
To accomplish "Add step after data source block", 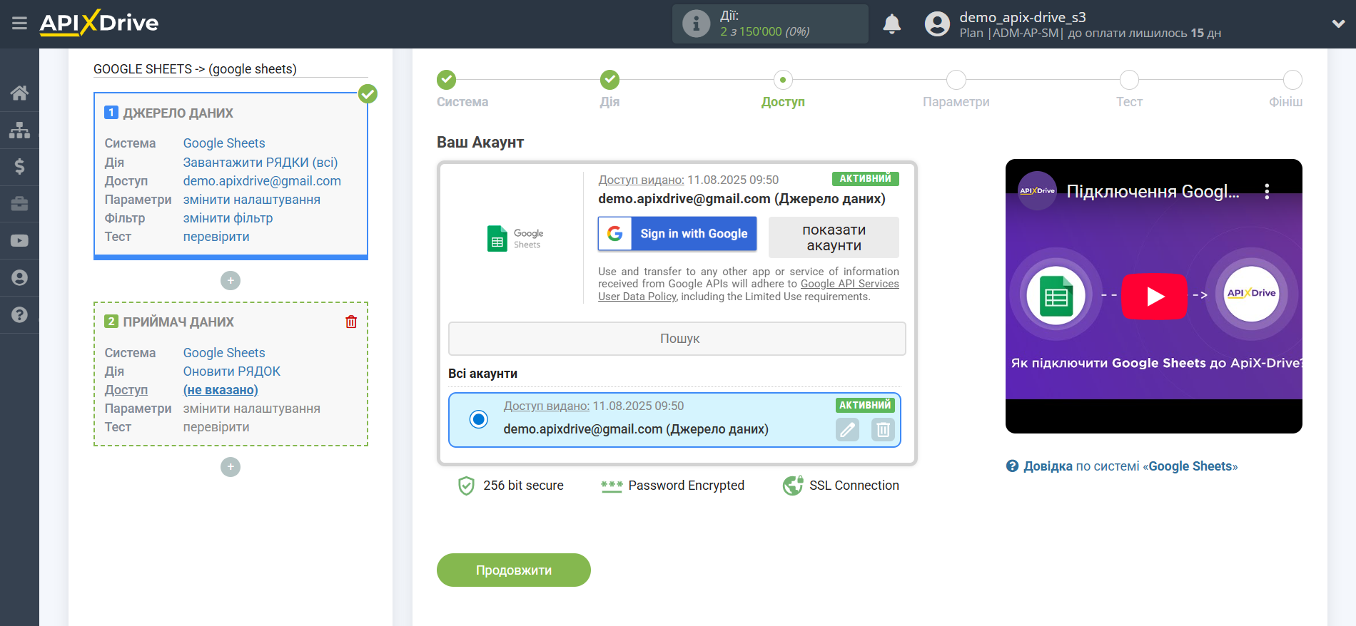I will point(231,280).
